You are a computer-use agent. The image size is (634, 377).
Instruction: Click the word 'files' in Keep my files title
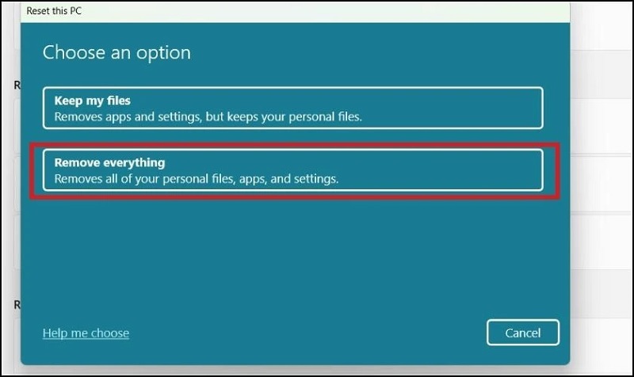[x=116, y=101]
